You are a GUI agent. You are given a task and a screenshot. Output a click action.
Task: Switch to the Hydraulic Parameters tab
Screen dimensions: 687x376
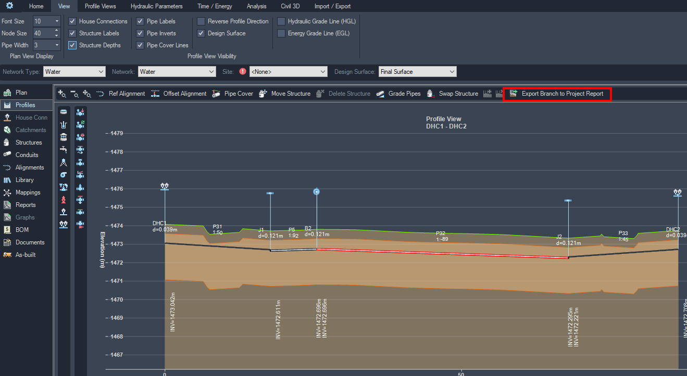[157, 6]
